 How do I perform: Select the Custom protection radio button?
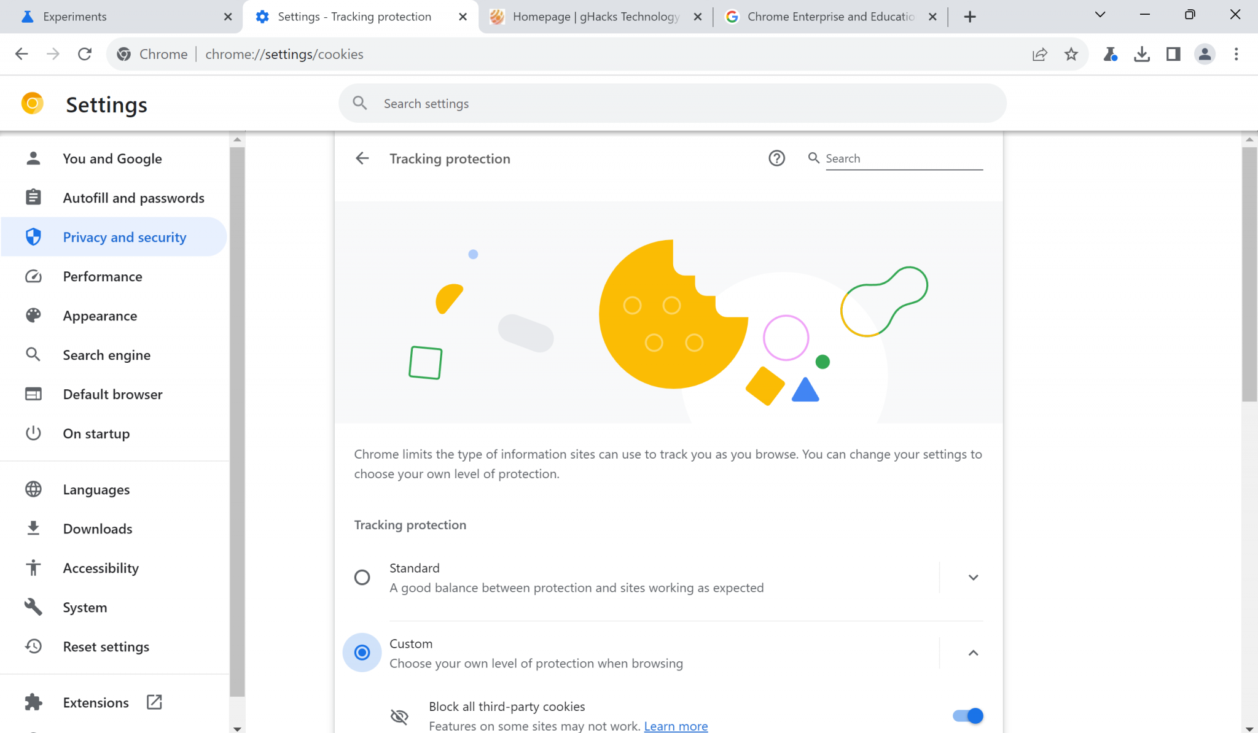click(362, 653)
